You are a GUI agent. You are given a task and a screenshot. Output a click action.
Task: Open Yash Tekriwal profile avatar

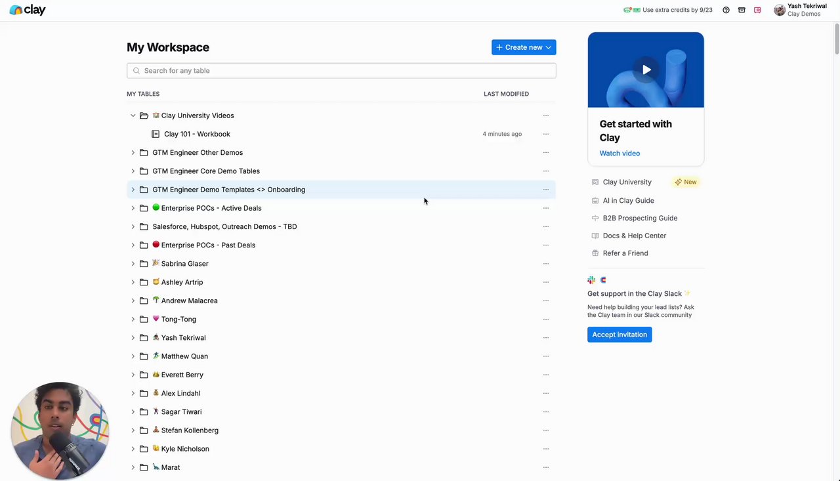pyautogui.click(x=780, y=10)
